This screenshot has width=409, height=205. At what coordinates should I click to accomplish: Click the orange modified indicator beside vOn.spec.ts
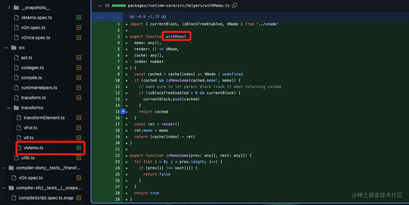tap(78, 28)
